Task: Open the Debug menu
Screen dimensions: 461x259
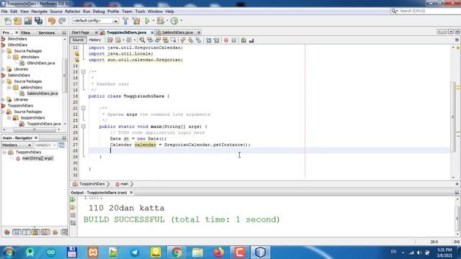Action: click(x=99, y=12)
